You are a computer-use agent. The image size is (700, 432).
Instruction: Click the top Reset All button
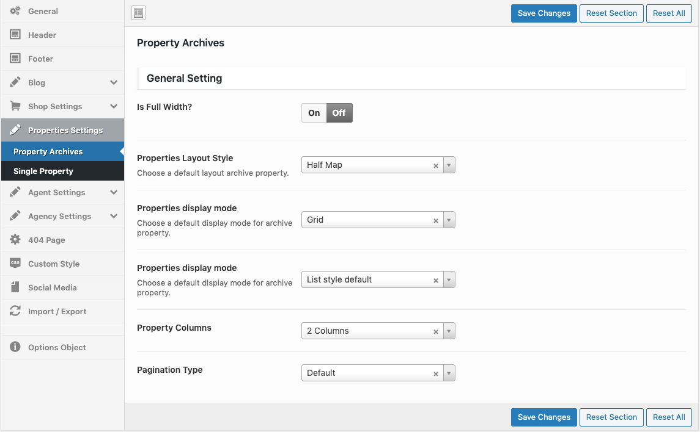point(669,13)
